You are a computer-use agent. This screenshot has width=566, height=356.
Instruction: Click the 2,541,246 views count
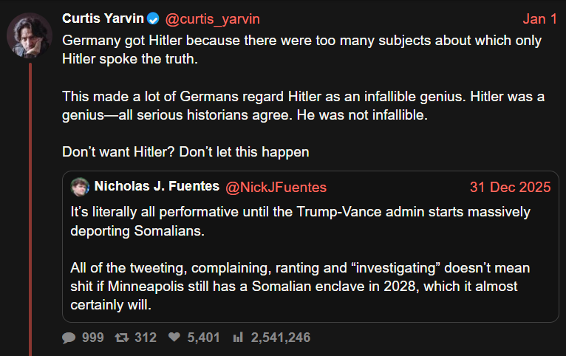pyautogui.click(x=281, y=338)
